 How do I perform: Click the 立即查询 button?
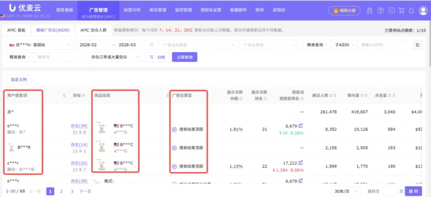click(185, 57)
